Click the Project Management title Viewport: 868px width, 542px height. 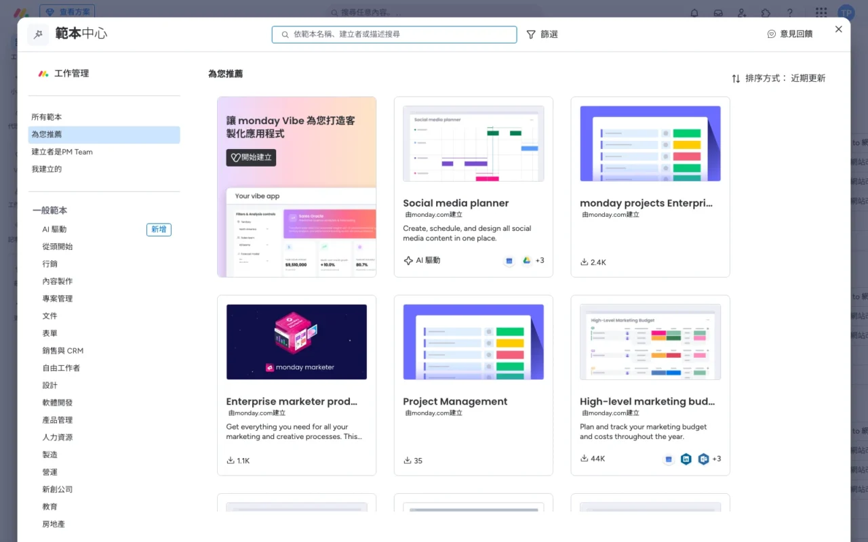(455, 402)
